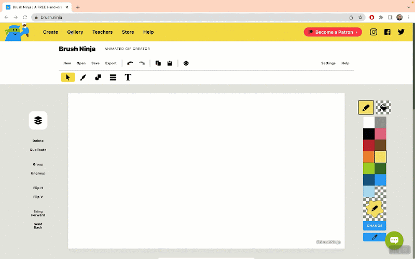Open the green chat bubble widget
Viewport: 415px width, 259px height.
coord(394,240)
